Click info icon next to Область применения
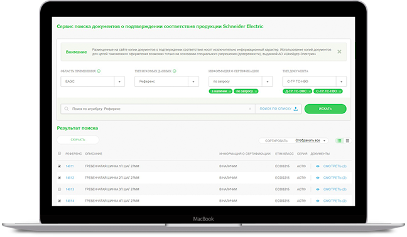The height and width of the screenshot is (237, 407). click(99, 71)
